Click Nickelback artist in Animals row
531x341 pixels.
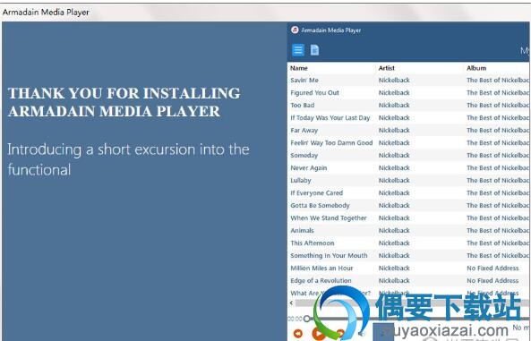[394, 231]
